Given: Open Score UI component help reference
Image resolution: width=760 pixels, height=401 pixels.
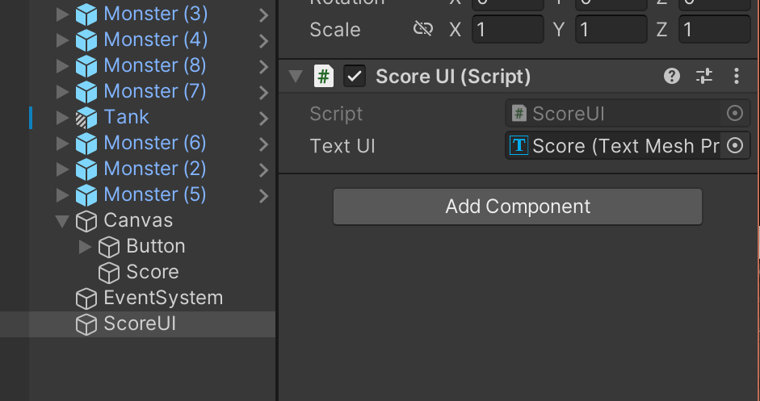Looking at the screenshot, I should 671,77.
